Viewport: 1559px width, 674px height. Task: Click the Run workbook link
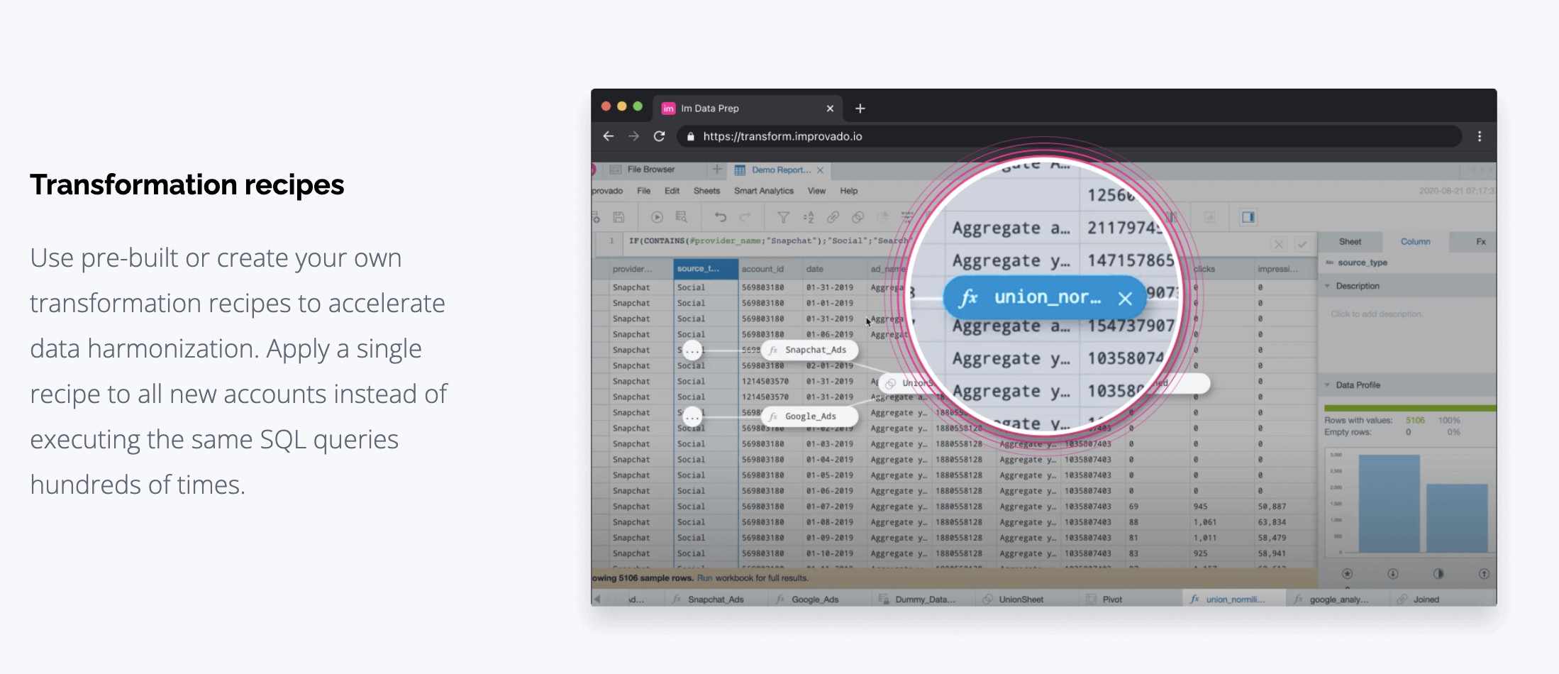(704, 578)
